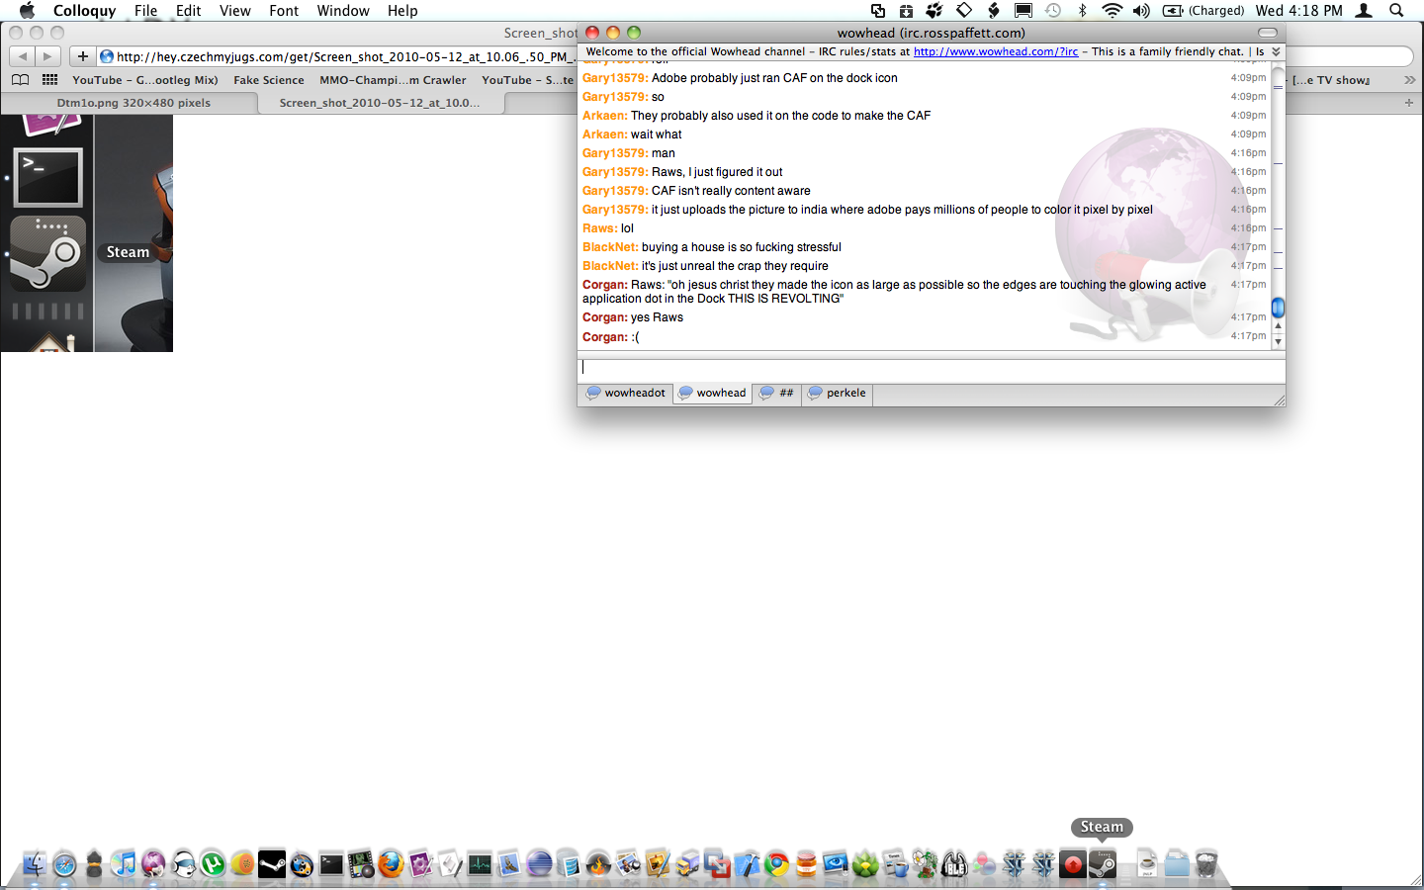The width and height of the screenshot is (1424, 890).
Task: Open the volume control in menu bar
Action: 1141,11
